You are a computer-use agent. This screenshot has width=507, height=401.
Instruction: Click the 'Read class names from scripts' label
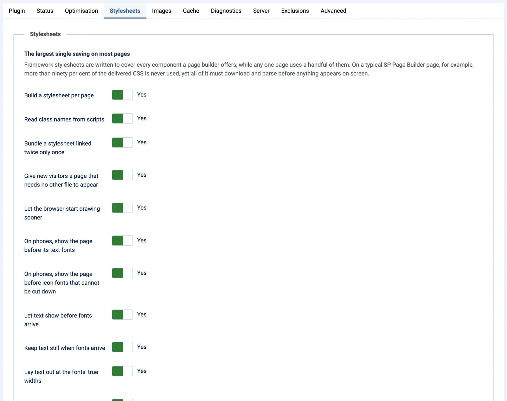[x=64, y=119]
